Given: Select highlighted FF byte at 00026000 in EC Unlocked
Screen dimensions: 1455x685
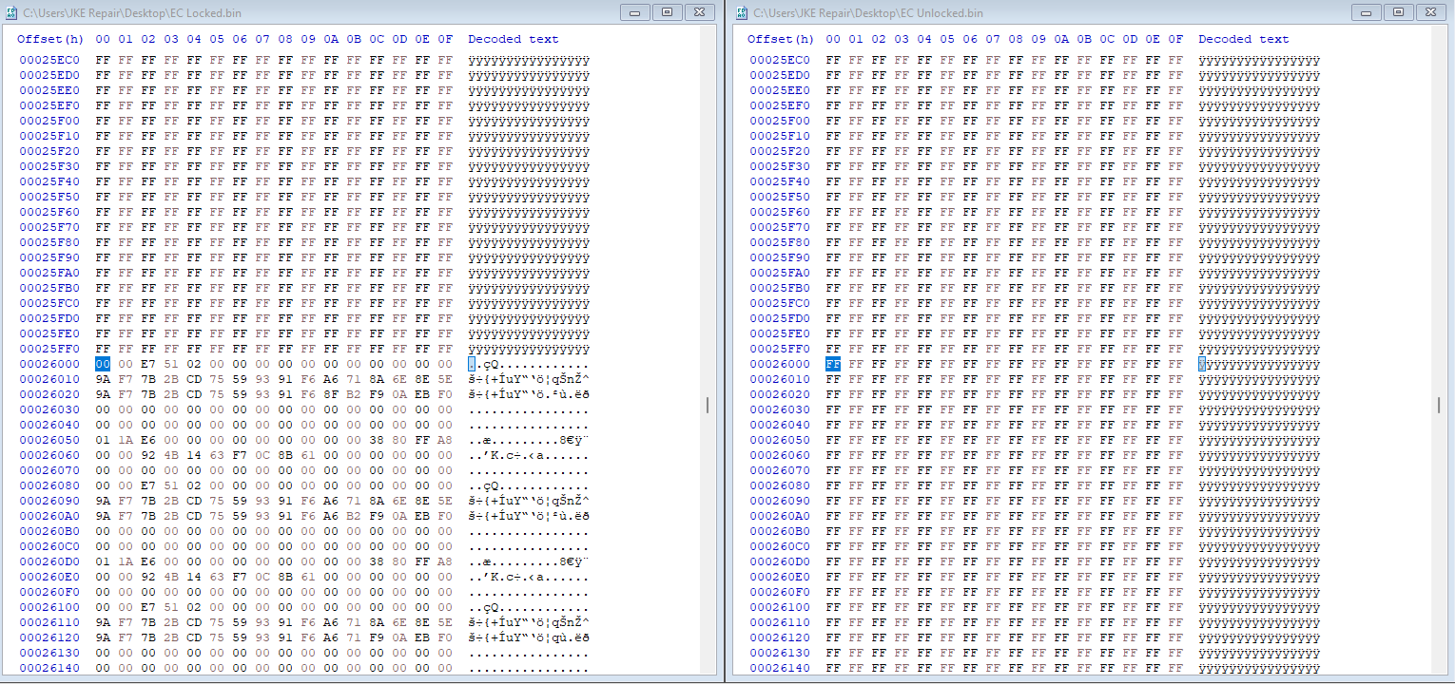Looking at the screenshot, I should click(x=833, y=364).
